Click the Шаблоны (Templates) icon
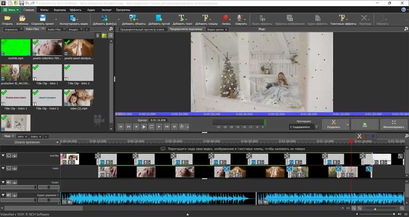This screenshot has width=409, height=217. (x=22, y=18)
